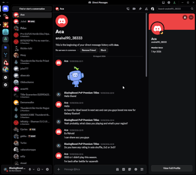Click the green download update icon
This screenshot has height=175, width=196.
click(174, 2)
